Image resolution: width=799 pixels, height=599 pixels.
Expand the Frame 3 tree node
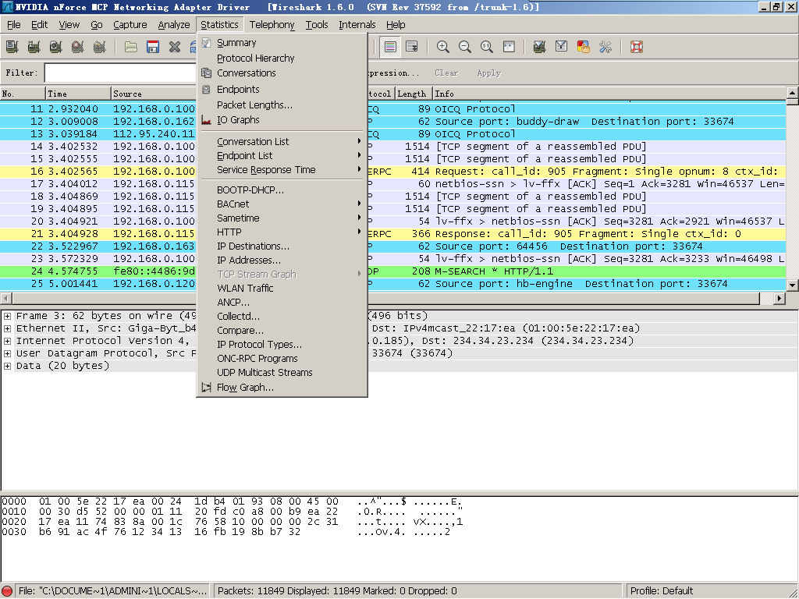coord(7,317)
